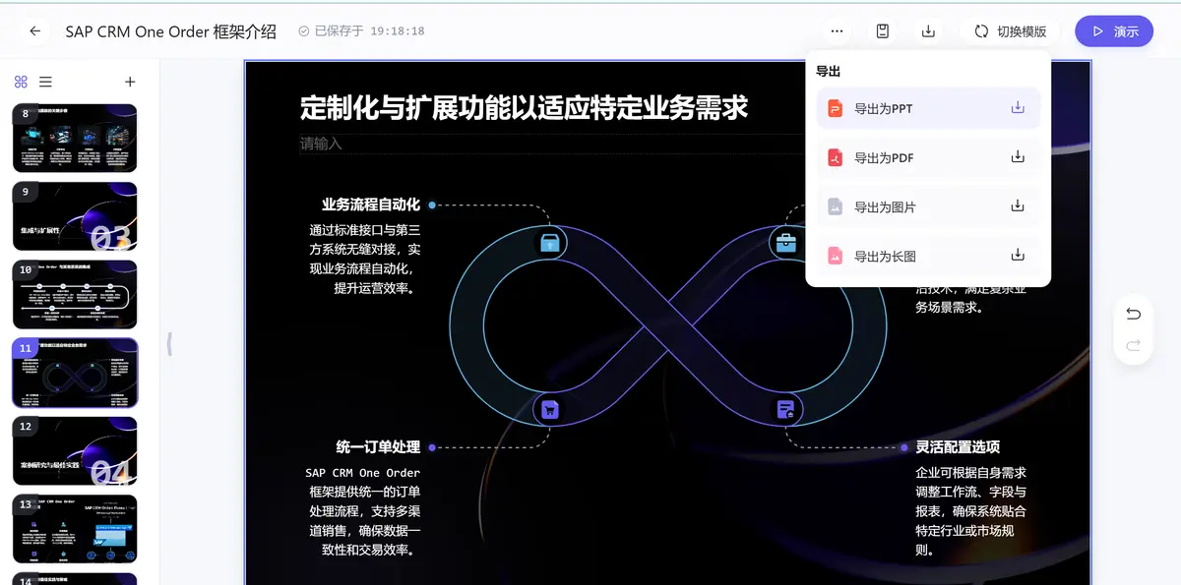Click download arrow beside 导出为PPT
Viewport: 1181px width, 585px height.
pyautogui.click(x=1018, y=108)
